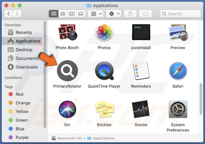The image size is (205, 144).
Task: Click the Applications folder icon in title bar
Action: [x=89, y=5]
